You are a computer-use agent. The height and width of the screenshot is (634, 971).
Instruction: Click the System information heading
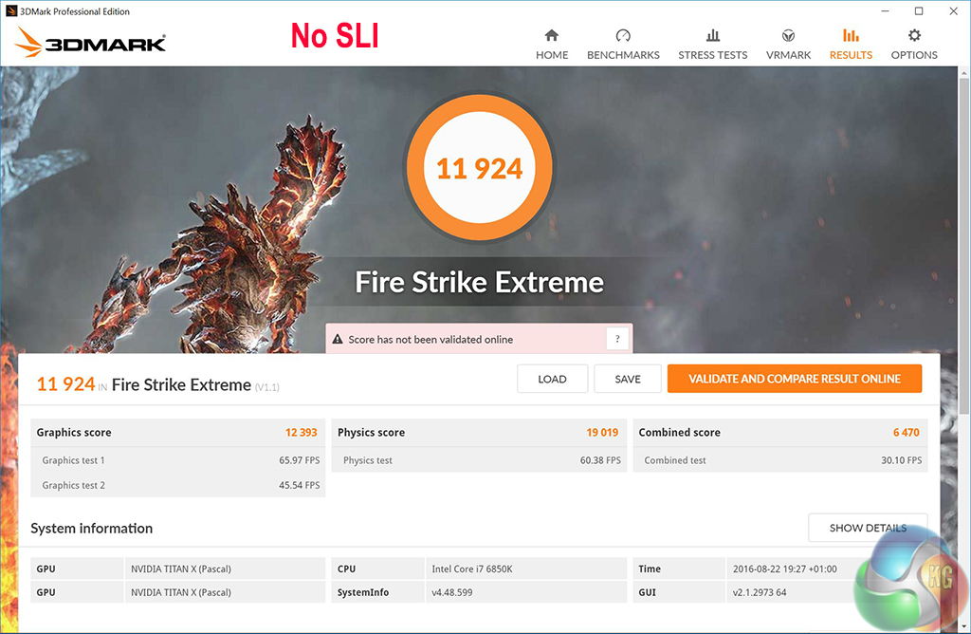tap(92, 529)
